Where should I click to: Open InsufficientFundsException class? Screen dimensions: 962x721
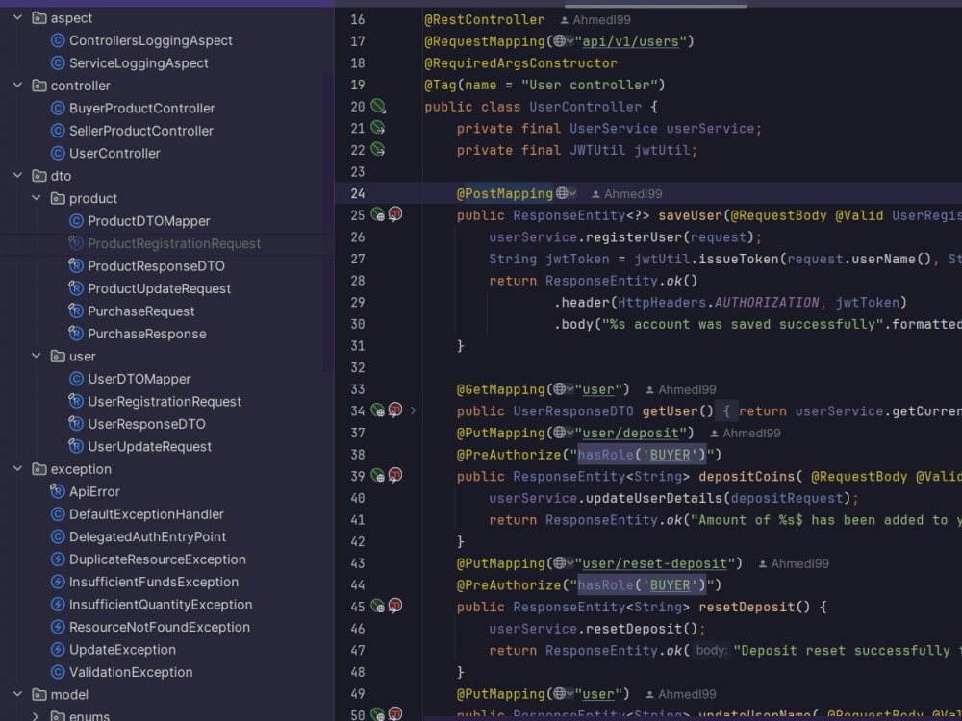(x=153, y=582)
